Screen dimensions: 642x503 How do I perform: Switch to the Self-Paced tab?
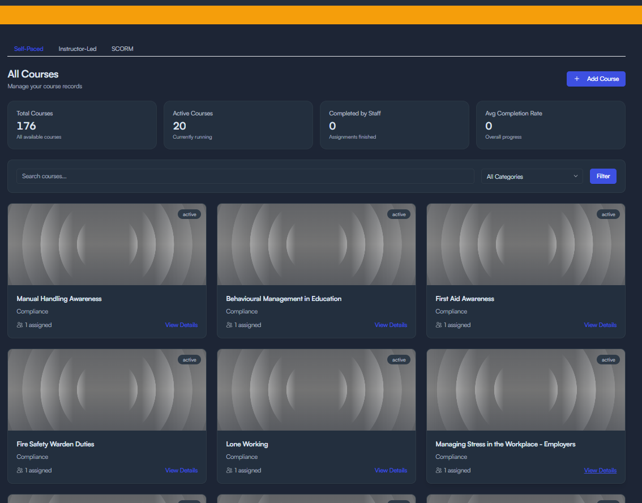[x=29, y=49]
